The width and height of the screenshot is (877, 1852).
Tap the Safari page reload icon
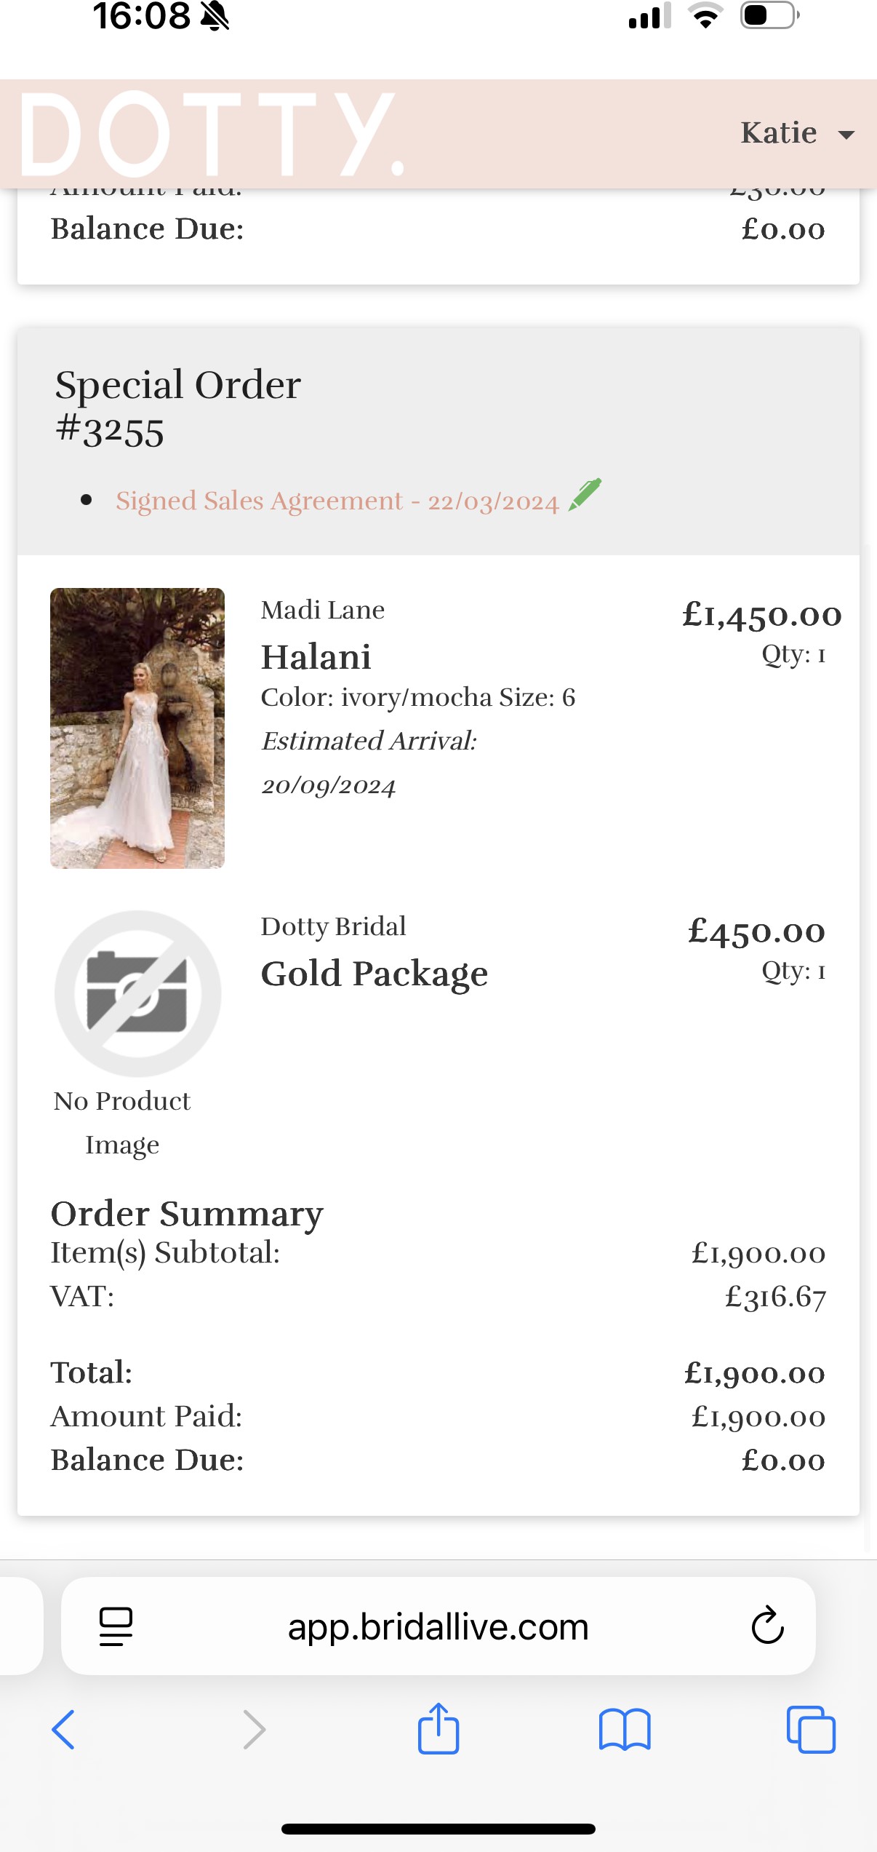[767, 1626]
